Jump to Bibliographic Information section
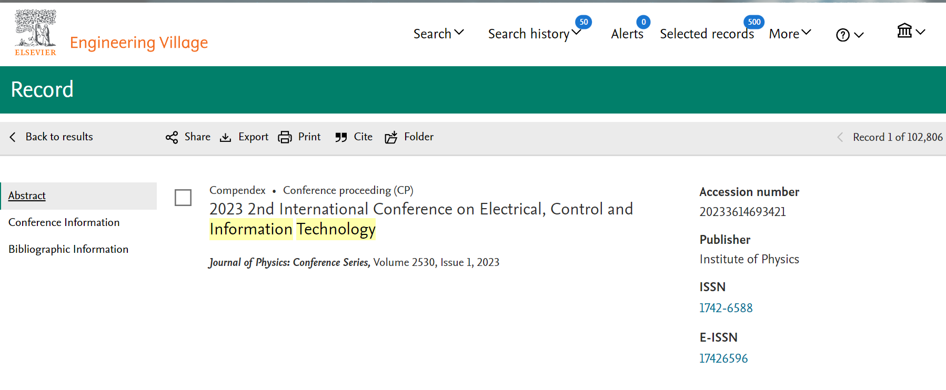946x390 pixels. 68,249
